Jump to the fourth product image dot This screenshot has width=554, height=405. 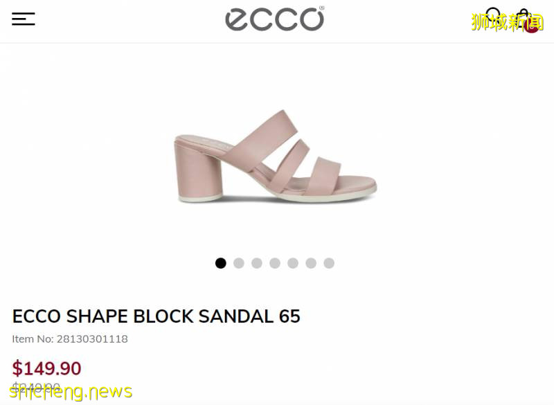click(275, 263)
